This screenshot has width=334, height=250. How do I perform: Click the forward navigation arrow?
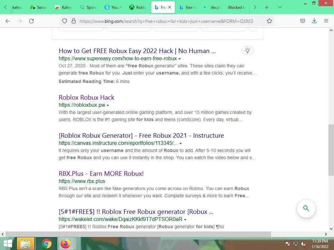coord(20,21)
